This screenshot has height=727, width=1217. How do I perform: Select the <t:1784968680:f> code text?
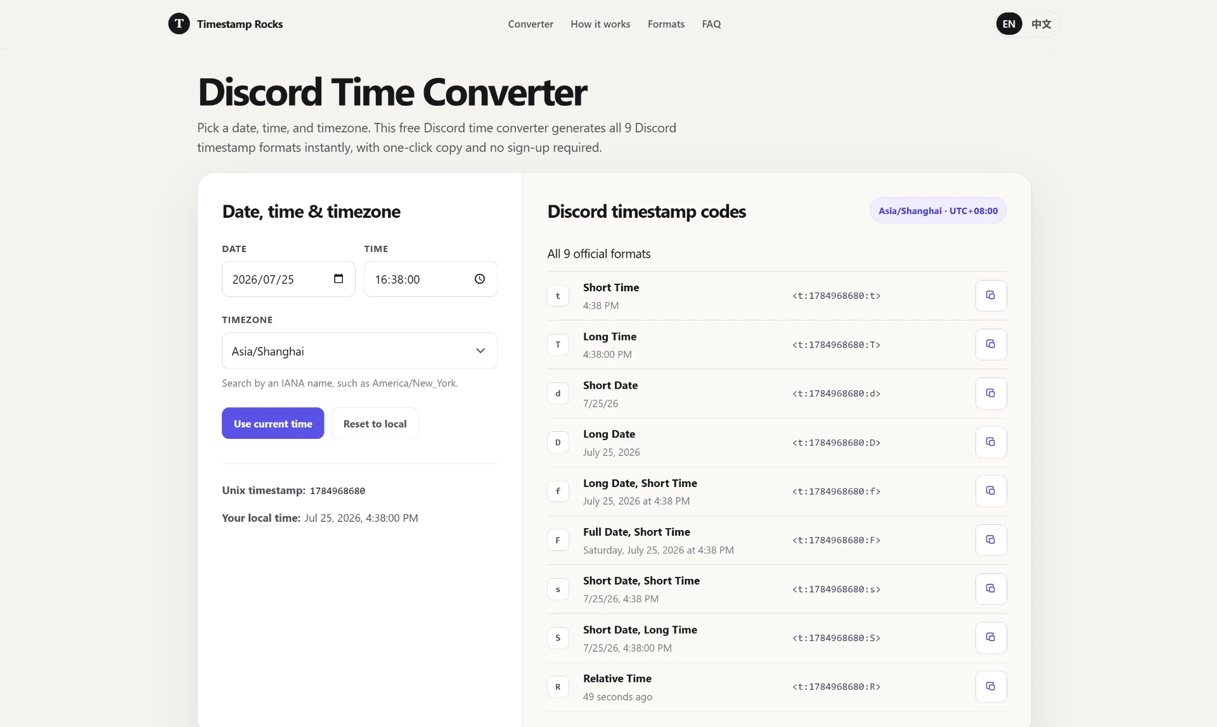point(836,491)
